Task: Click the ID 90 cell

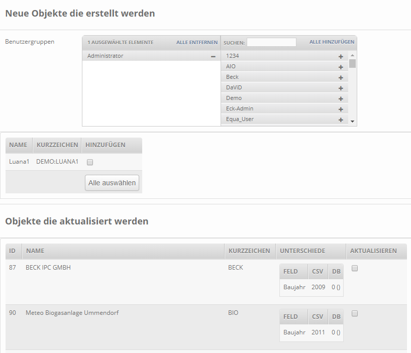Action: [13, 313]
